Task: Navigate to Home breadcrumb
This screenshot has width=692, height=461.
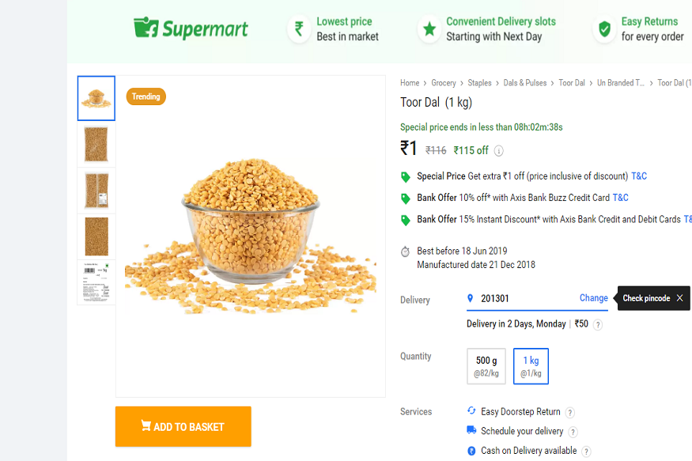Action: pyautogui.click(x=410, y=83)
